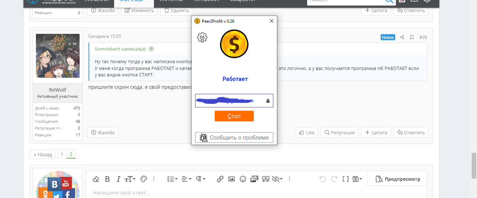
Task: Open the hidden content eye dropdown
Action: (x=277, y=179)
